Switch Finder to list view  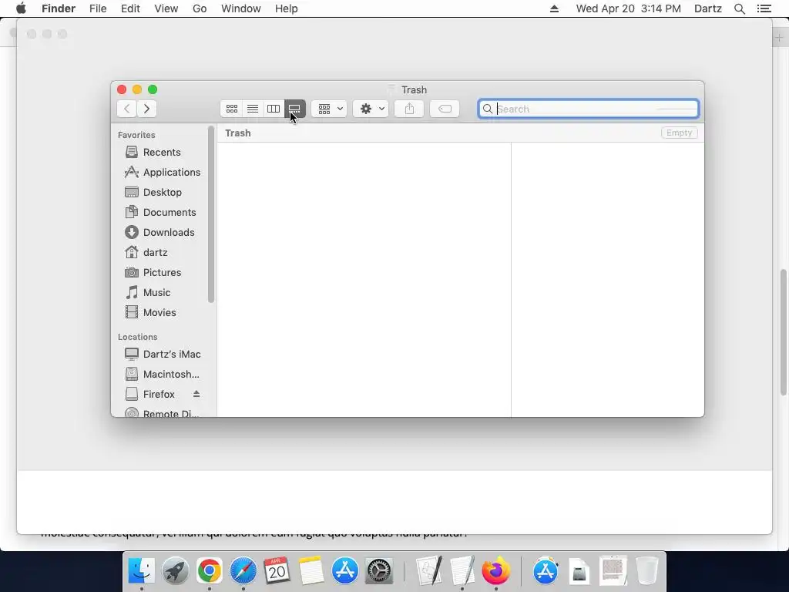point(253,109)
